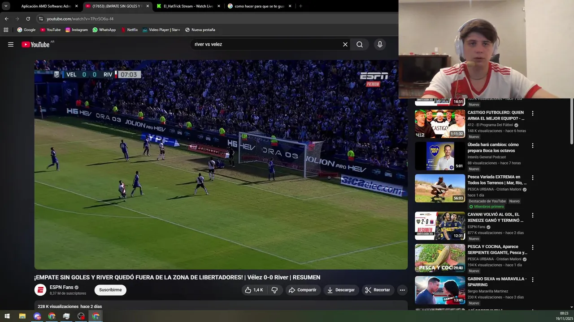Go back with the browser back arrow
The height and width of the screenshot is (322, 574).
pyautogui.click(x=6, y=19)
